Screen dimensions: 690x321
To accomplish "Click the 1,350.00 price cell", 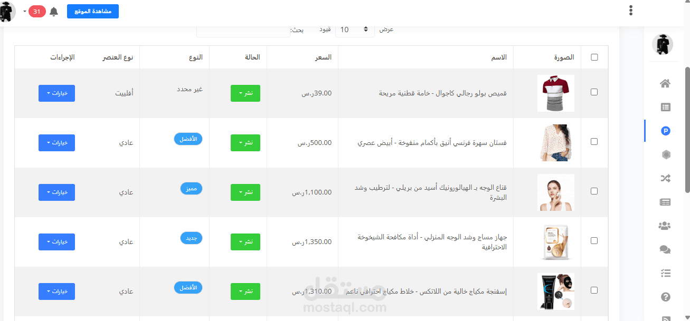I will pos(312,242).
